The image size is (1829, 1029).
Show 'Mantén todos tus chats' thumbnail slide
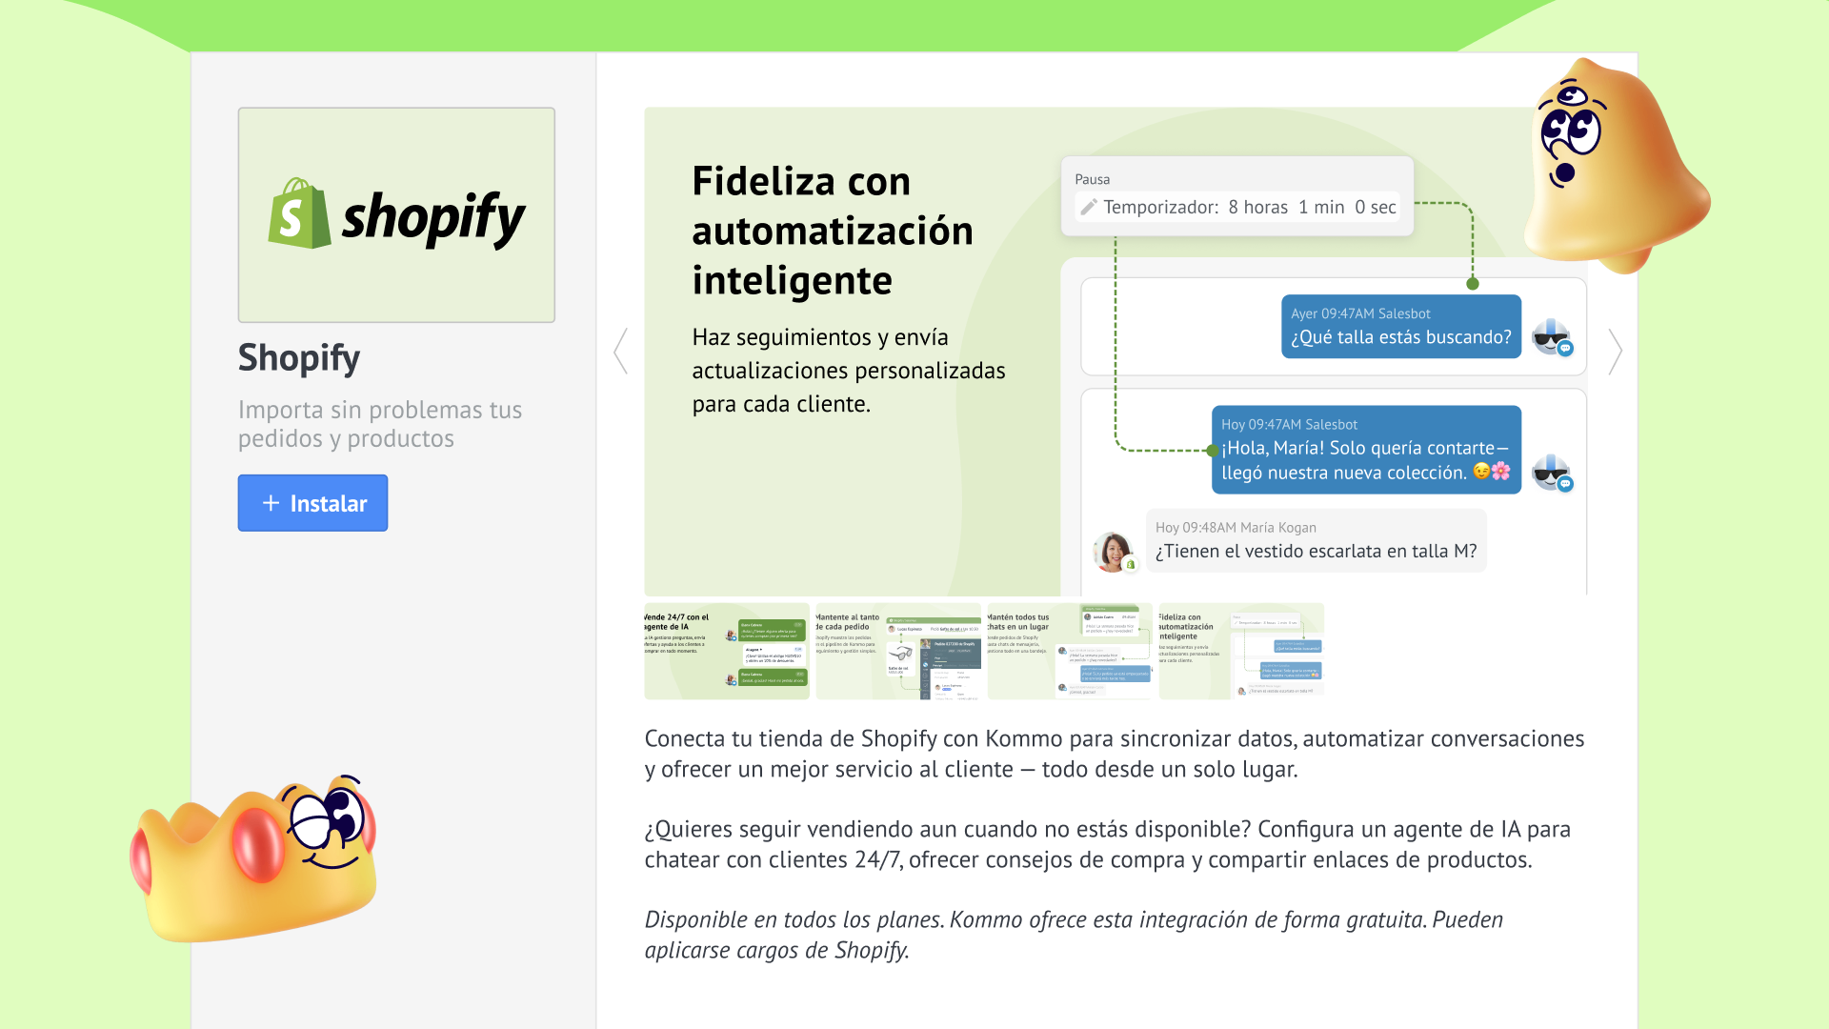point(1070,652)
